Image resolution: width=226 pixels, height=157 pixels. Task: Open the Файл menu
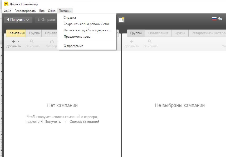pos(7,11)
